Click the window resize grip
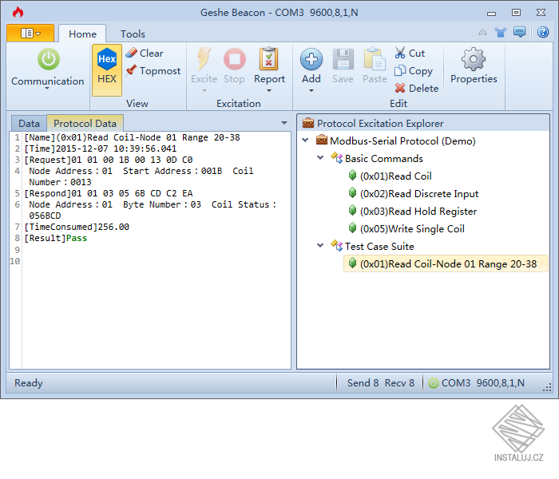This screenshot has height=479, width=559. tap(547, 387)
